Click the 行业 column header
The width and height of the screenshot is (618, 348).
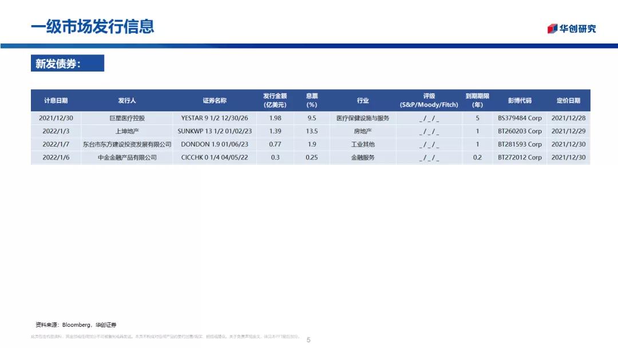coord(363,101)
